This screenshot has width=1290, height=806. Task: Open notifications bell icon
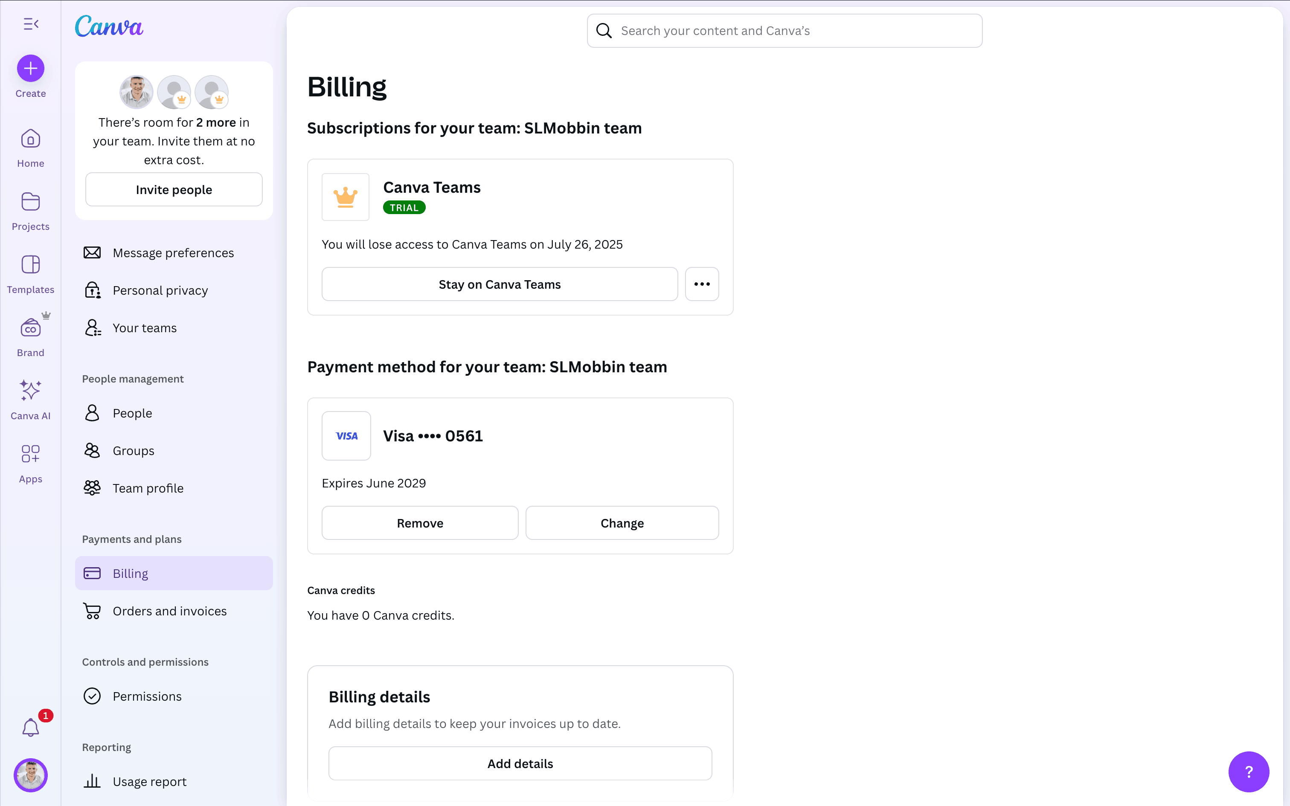[x=31, y=727]
